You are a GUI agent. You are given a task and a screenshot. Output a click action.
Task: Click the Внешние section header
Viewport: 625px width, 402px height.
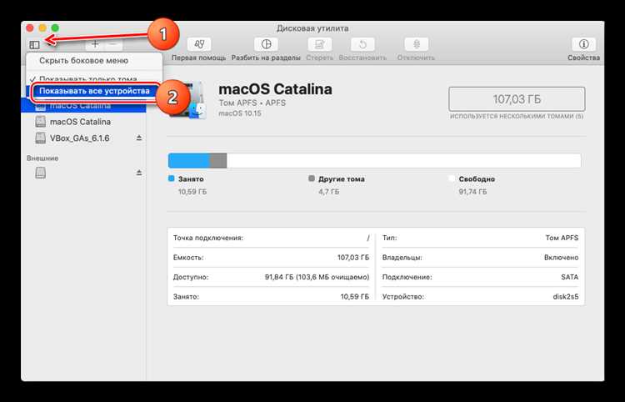click(x=42, y=158)
